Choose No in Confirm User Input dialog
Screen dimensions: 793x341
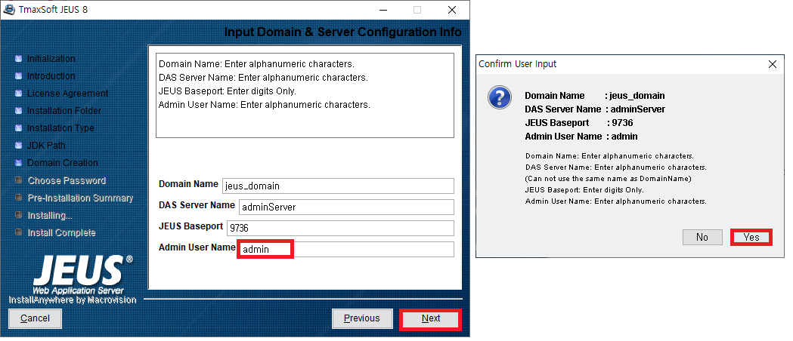coord(702,237)
